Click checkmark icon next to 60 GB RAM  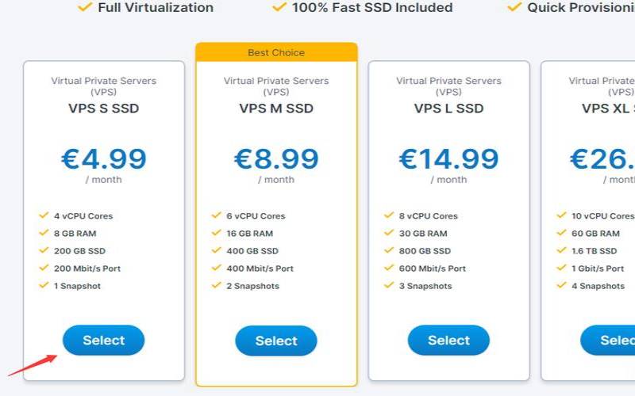pos(561,233)
